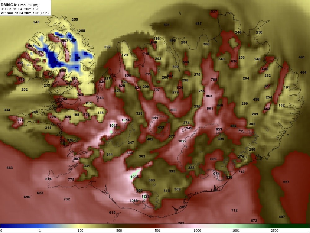This screenshot has height=233, width=310.
Task: Click the map value '568'
Action: [186, 62]
